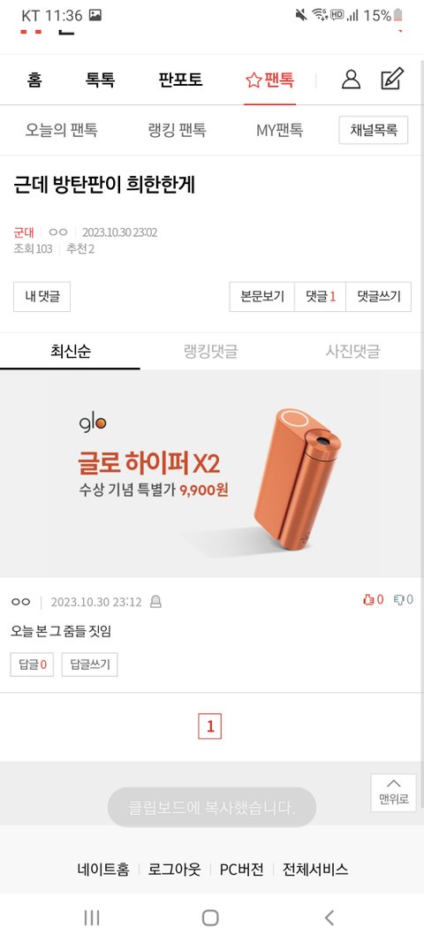424x943 pixels.
Task: Tap the thumbs-down icon on the comment
Action: pyautogui.click(x=398, y=599)
